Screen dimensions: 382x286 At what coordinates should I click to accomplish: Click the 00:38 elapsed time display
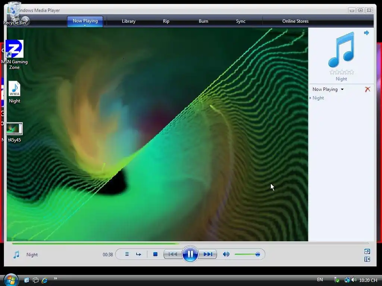(108, 255)
